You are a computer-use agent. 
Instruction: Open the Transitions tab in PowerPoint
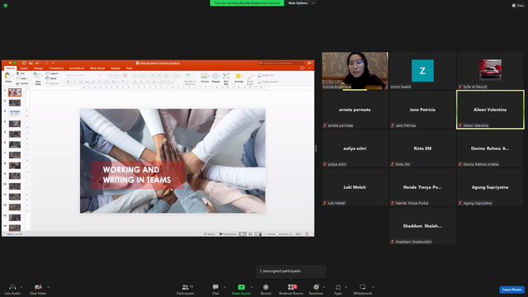point(56,68)
